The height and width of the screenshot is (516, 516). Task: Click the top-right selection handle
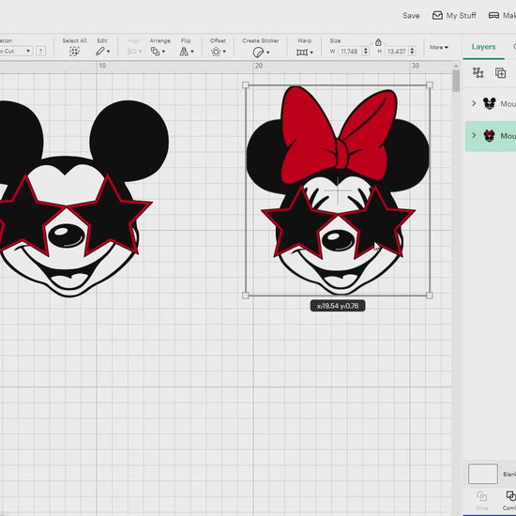[x=430, y=85]
